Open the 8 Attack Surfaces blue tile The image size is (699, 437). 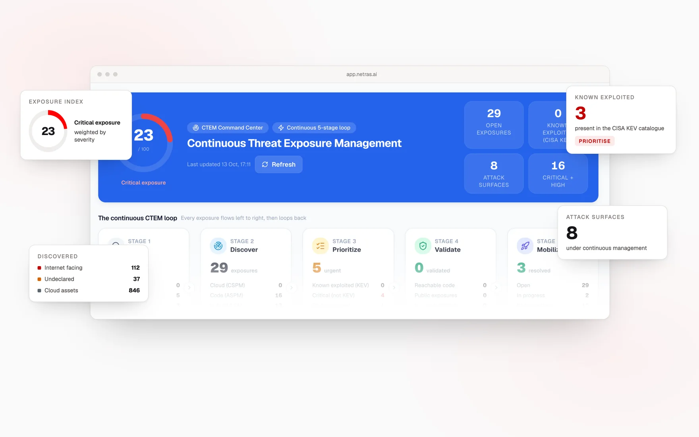(494, 174)
